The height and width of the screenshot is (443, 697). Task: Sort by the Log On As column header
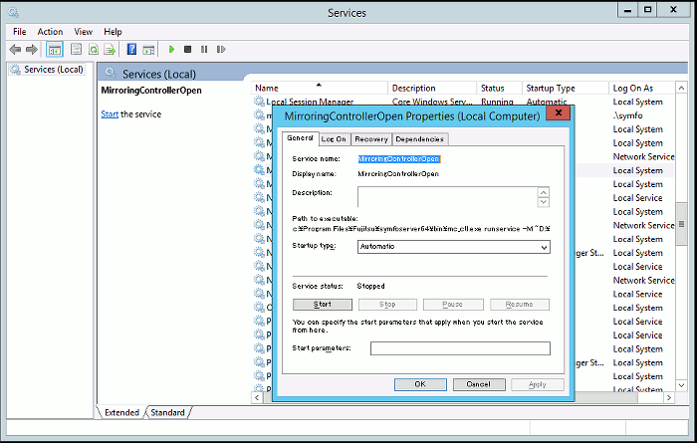(x=642, y=88)
